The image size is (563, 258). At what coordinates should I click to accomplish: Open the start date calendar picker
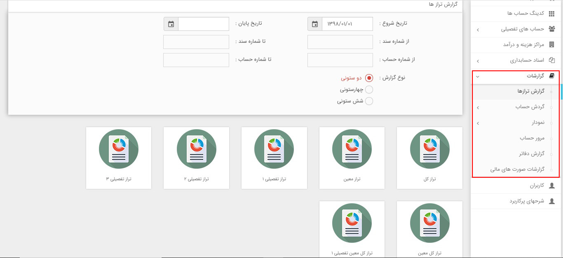coord(314,23)
